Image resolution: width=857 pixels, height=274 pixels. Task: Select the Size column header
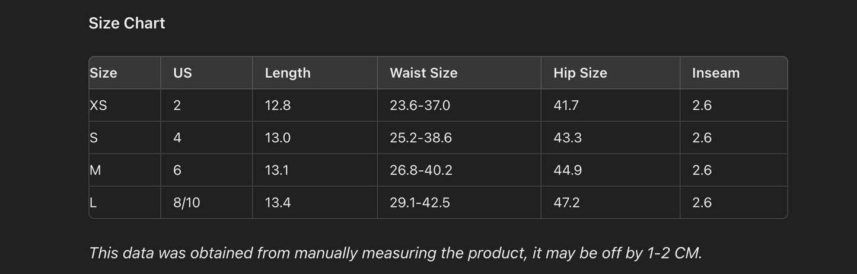[x=104, y=73]
